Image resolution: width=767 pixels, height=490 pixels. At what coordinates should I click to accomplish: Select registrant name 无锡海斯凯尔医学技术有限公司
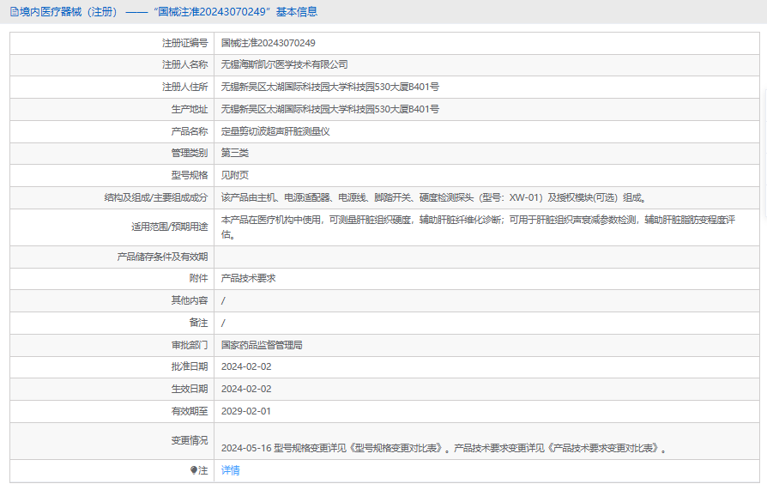click(284, 64)
